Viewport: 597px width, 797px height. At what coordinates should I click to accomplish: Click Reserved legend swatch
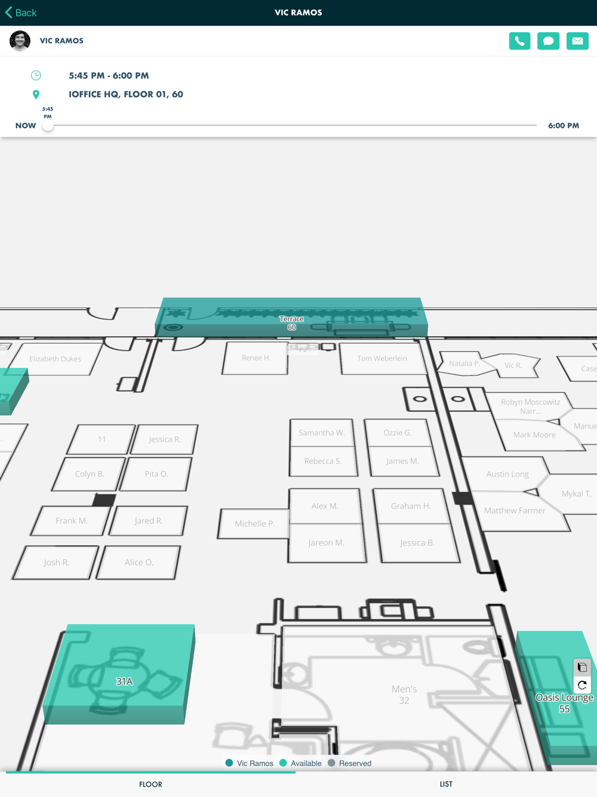click(x=331, y=763)
